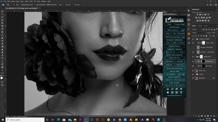Hide the Background layer

coord(193,78)
